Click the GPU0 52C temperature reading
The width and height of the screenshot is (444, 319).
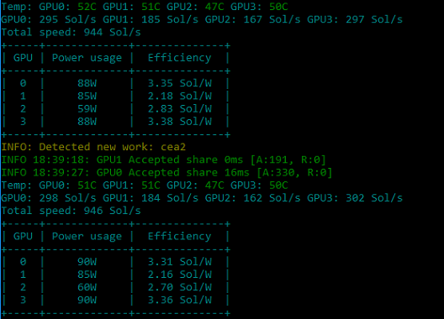(67, 7)
